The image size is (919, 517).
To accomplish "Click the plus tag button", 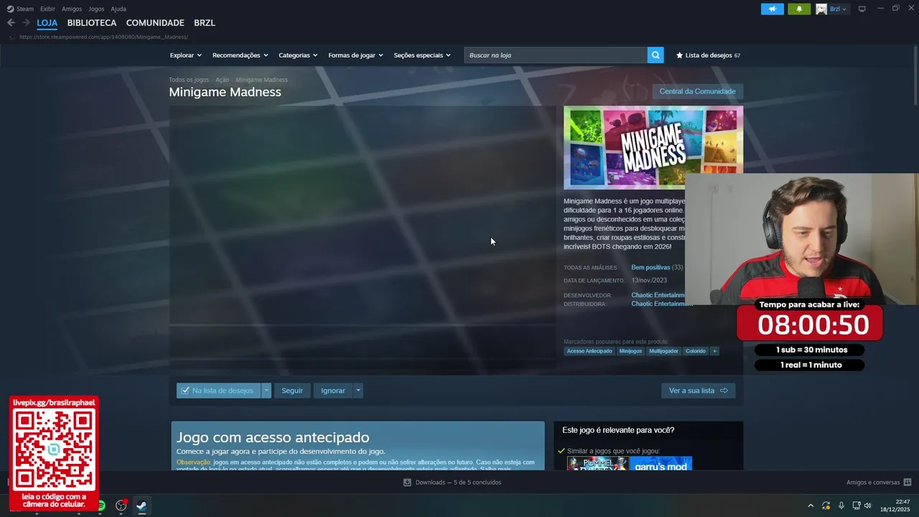I will (x=714, y=351).
